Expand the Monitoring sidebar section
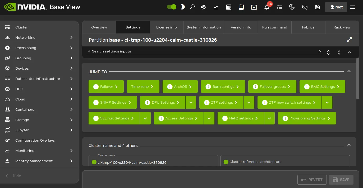The width and height of the screenshot is (363, 188). point(39,151)
